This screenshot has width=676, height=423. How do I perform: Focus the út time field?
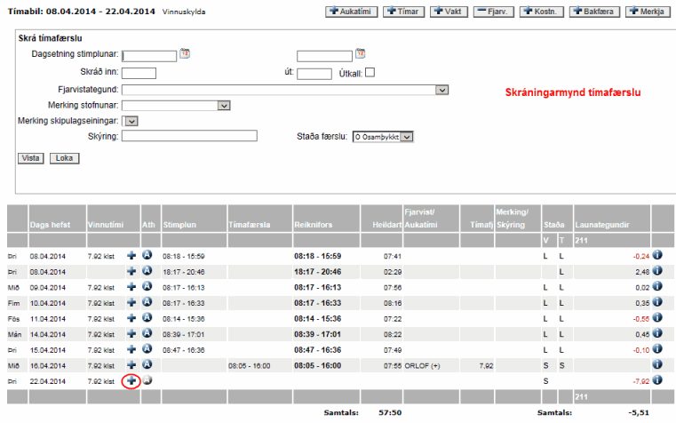tap(314, 74)
